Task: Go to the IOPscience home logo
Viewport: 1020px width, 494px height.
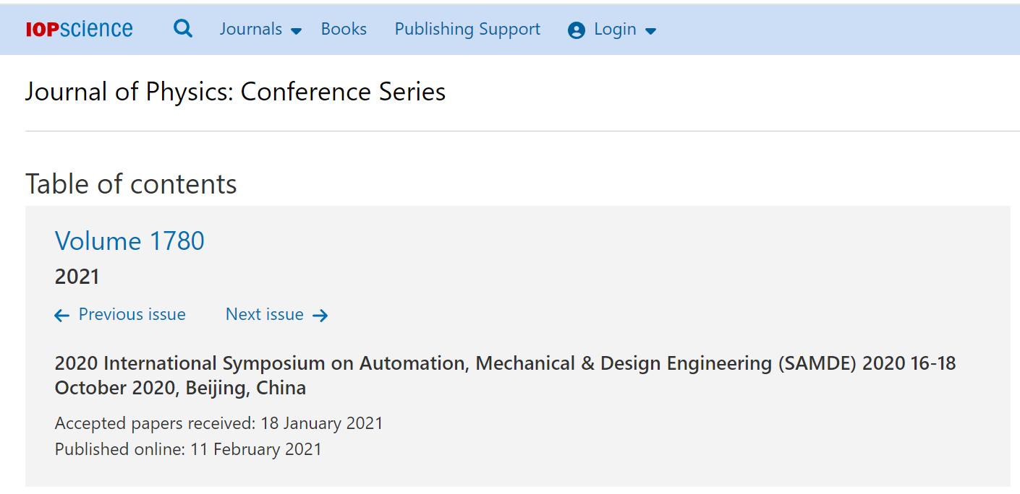Action: pyautogui.click(x=79, y=30)
